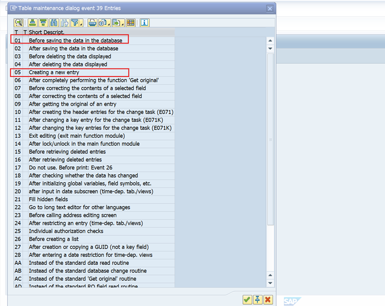Click the Set Filter funnel icon
Image resolution: width=385 pixels, height=306 pixels.
tap(75, 22)
